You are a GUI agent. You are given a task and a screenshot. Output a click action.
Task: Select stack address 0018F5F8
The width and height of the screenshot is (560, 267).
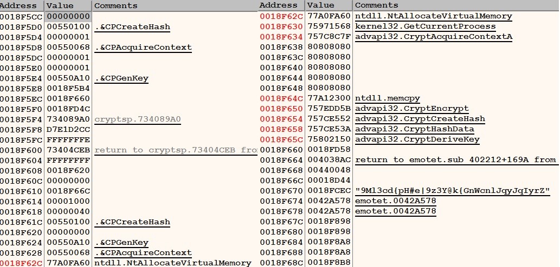click(21, 129)
